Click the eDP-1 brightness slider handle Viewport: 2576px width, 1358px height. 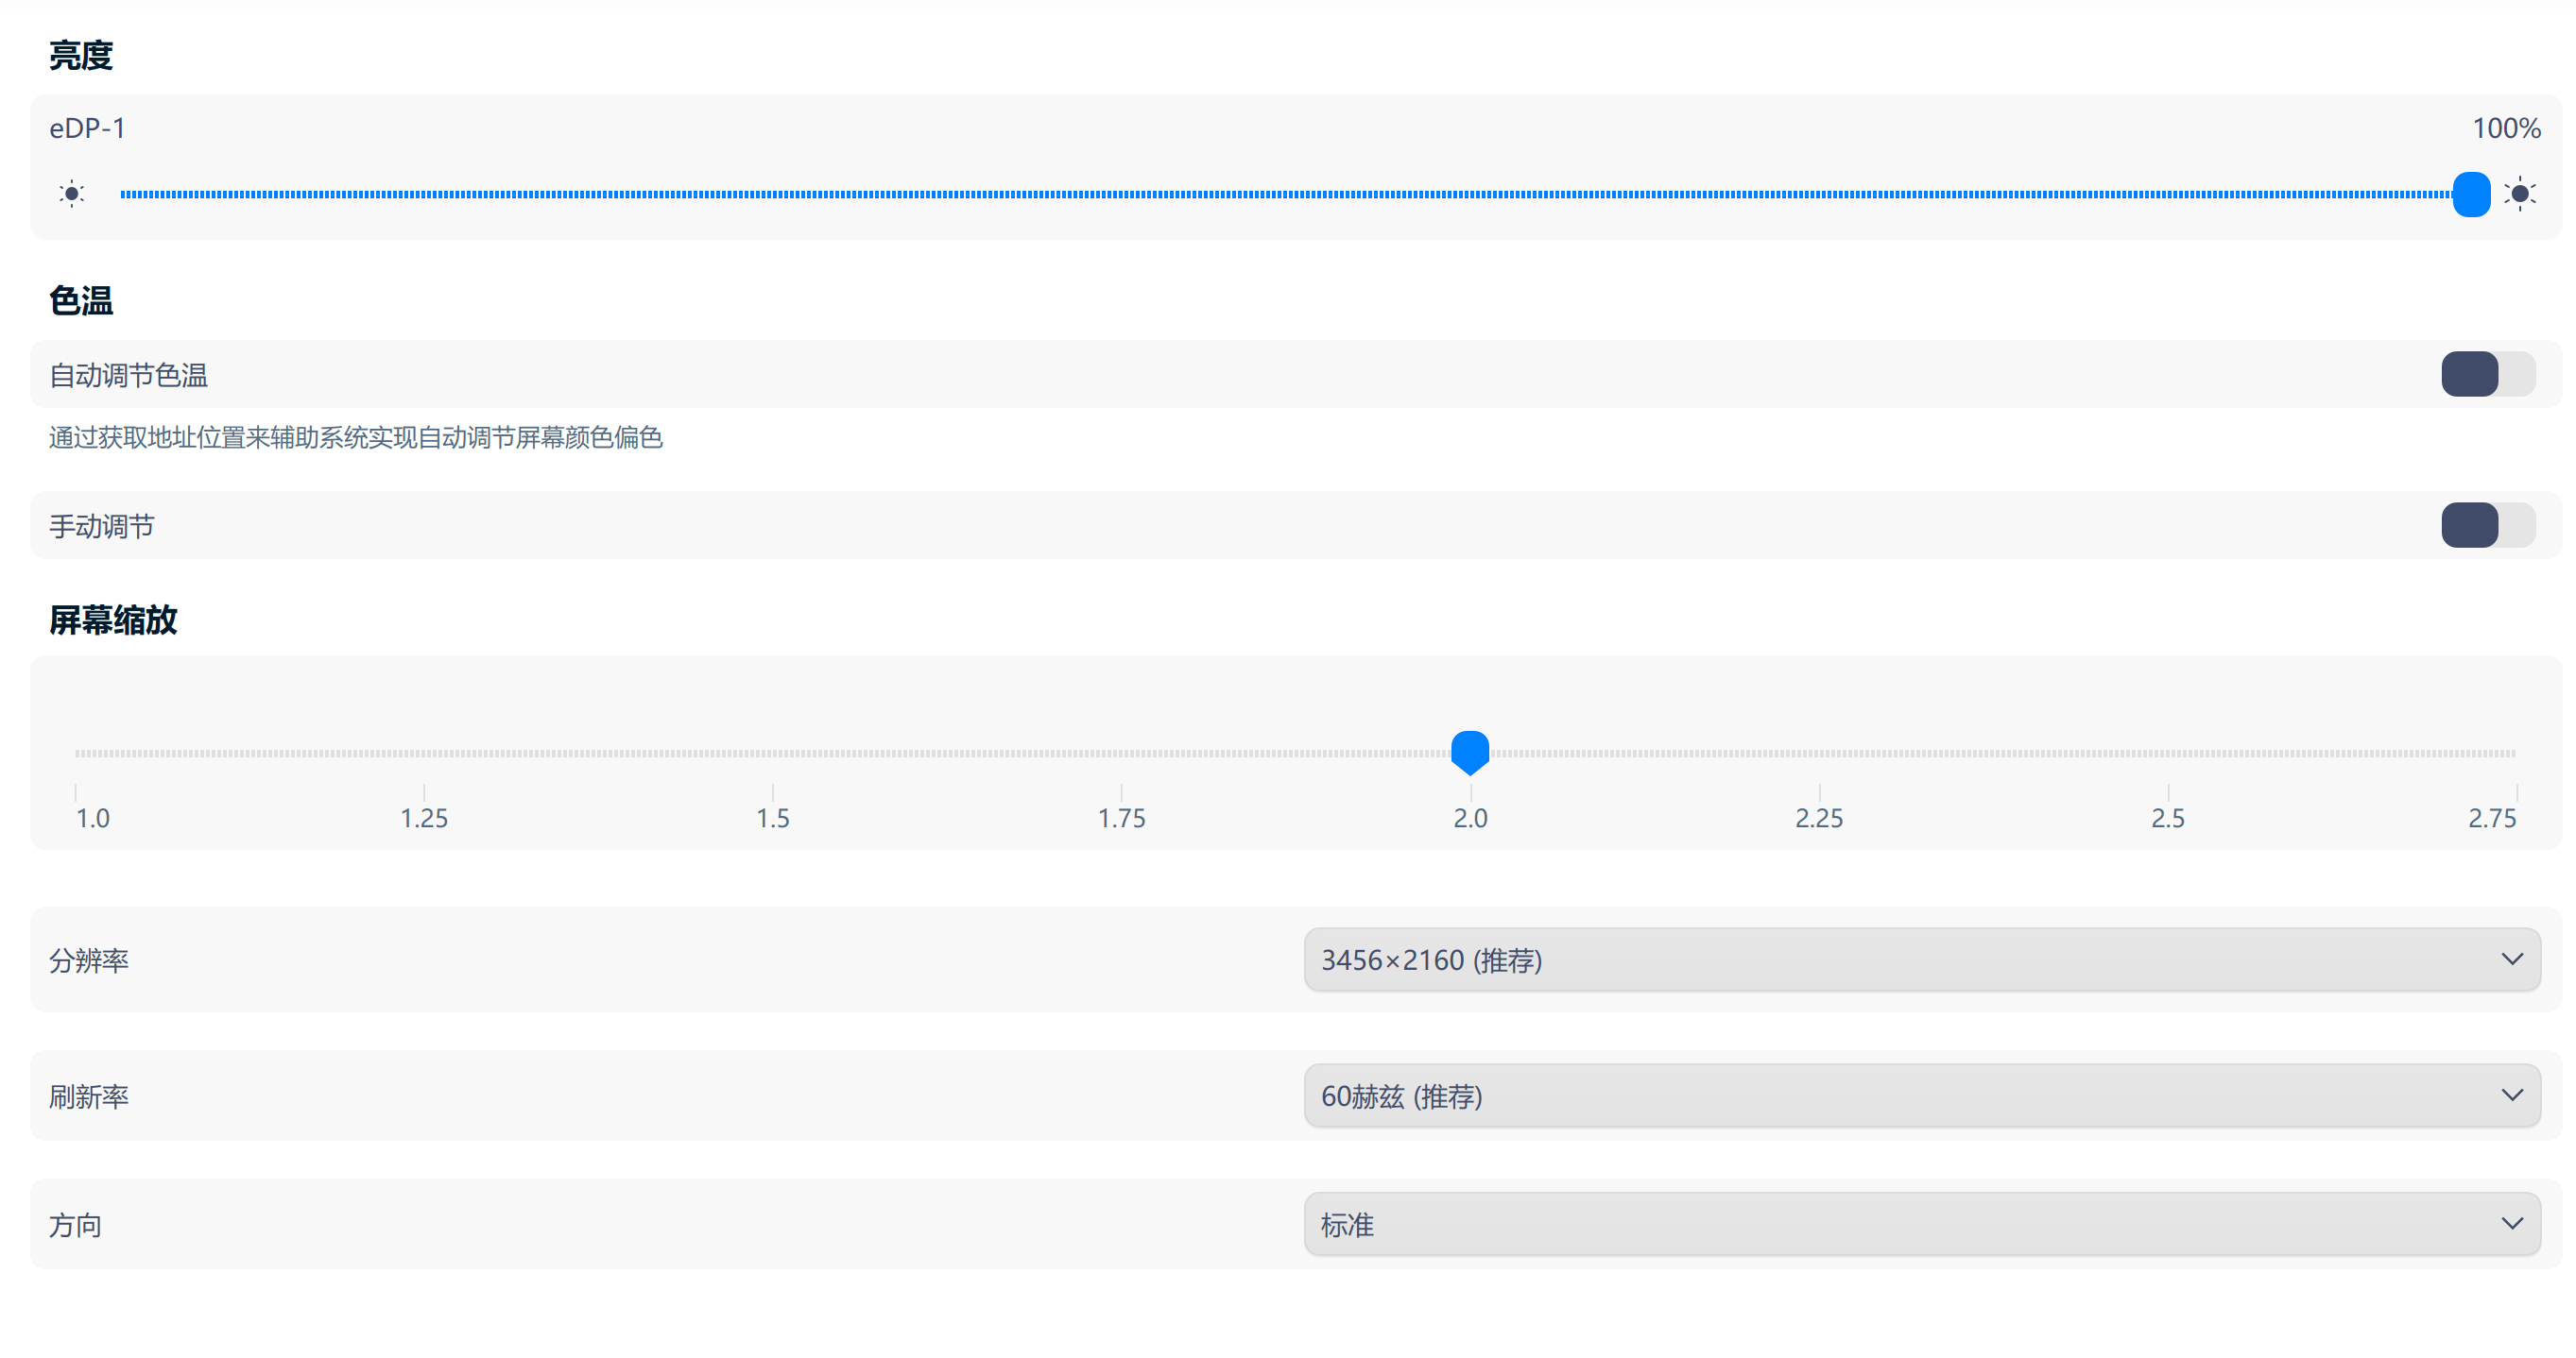2470,194
